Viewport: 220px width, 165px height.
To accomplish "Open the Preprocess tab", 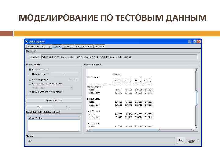I will [x=34, y=46].
